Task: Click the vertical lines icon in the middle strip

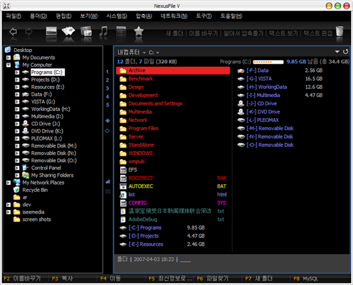Action: click(x=108, y=192)
